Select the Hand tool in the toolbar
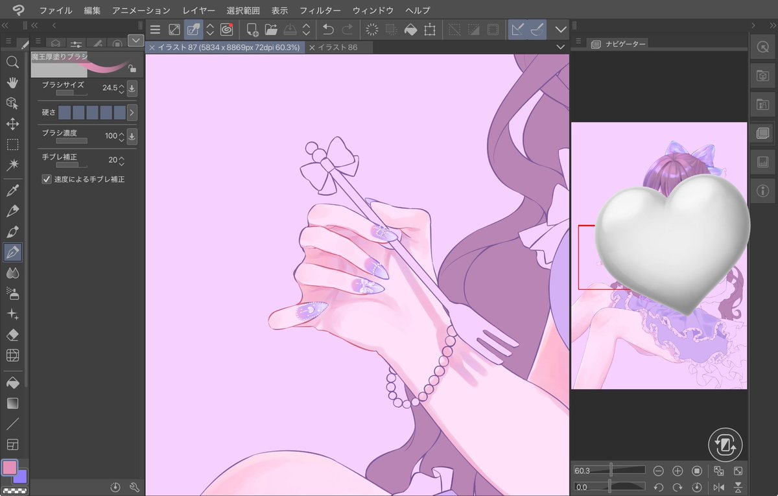Viewport: 778px width, 496px height. point(12,83)
